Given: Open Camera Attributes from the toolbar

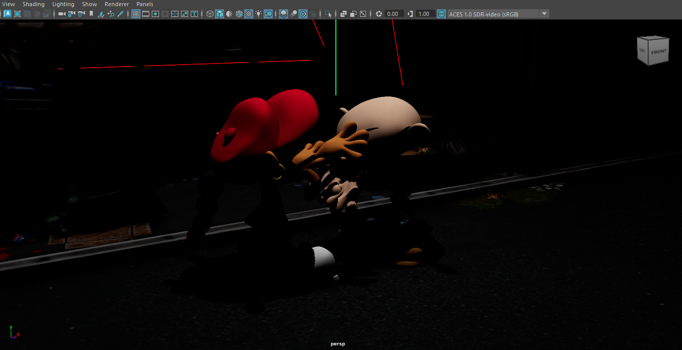Looking at the screenshot, I should point(81,14).
